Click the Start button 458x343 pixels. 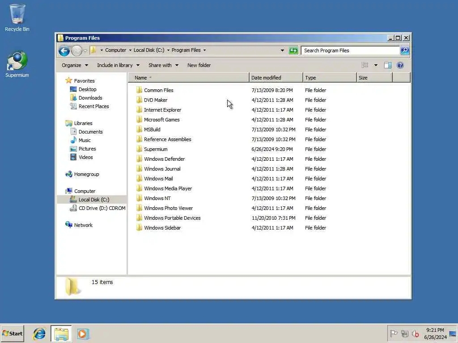coord(12,334)
